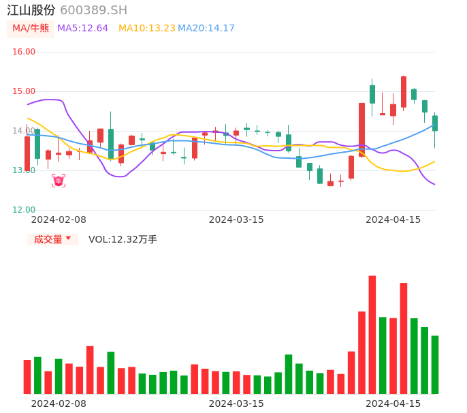
Task: Toggle the MA20:14.17 legend label
Action: click(206, 29)
